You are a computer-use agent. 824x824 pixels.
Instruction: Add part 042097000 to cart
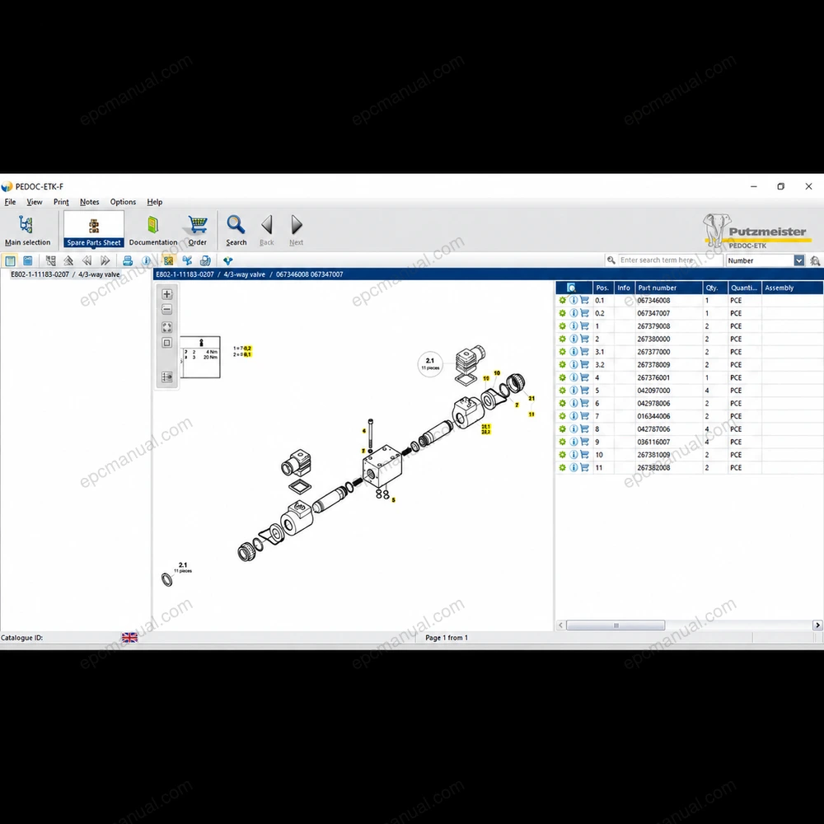585,391
